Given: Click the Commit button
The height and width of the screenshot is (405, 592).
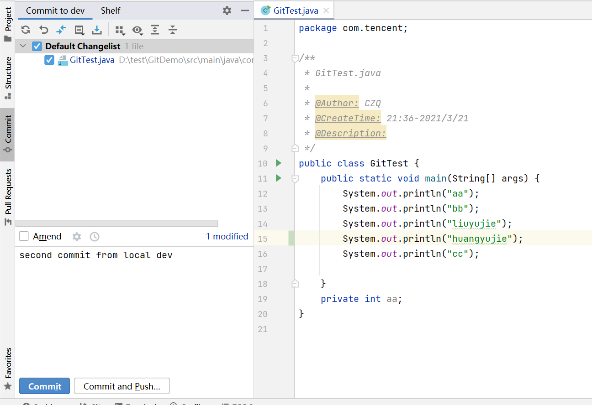Looking at the screenshot, I should (44, 386).
